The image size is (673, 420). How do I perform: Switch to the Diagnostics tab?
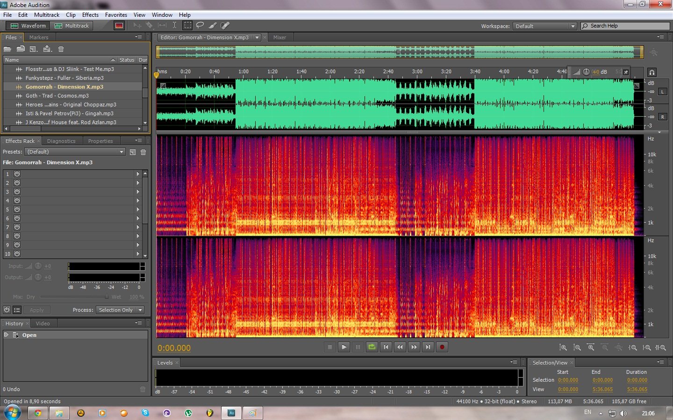61,141
